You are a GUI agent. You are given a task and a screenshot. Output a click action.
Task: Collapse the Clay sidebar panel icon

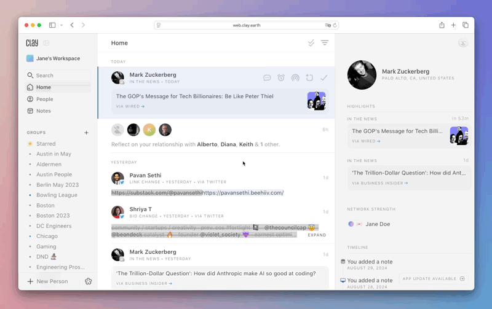(x=46, y=43)
